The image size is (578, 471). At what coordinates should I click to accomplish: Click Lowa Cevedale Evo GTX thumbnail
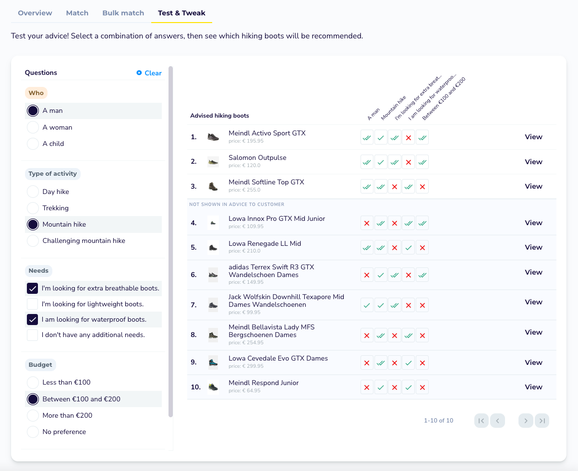[x=213, y=362]
